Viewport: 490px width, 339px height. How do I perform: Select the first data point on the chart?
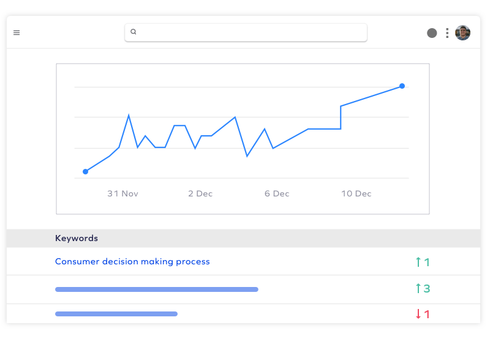pos(85,171)
